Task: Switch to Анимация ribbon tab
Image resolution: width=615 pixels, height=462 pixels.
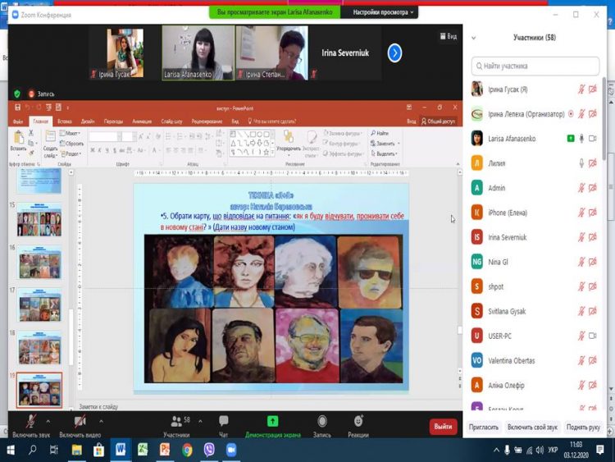Action: (x=142, y=121)
